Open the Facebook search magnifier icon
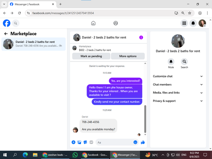 click(x=16, y=23)
